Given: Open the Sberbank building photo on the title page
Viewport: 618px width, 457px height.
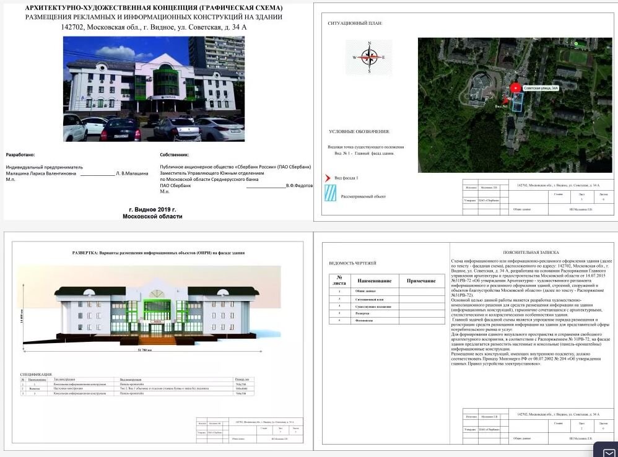Looking at the screenshot, I should pos(154,89).
